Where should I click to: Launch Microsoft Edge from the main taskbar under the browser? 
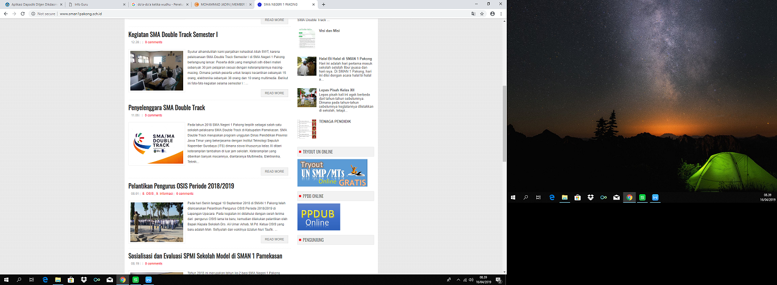point(45,280)
